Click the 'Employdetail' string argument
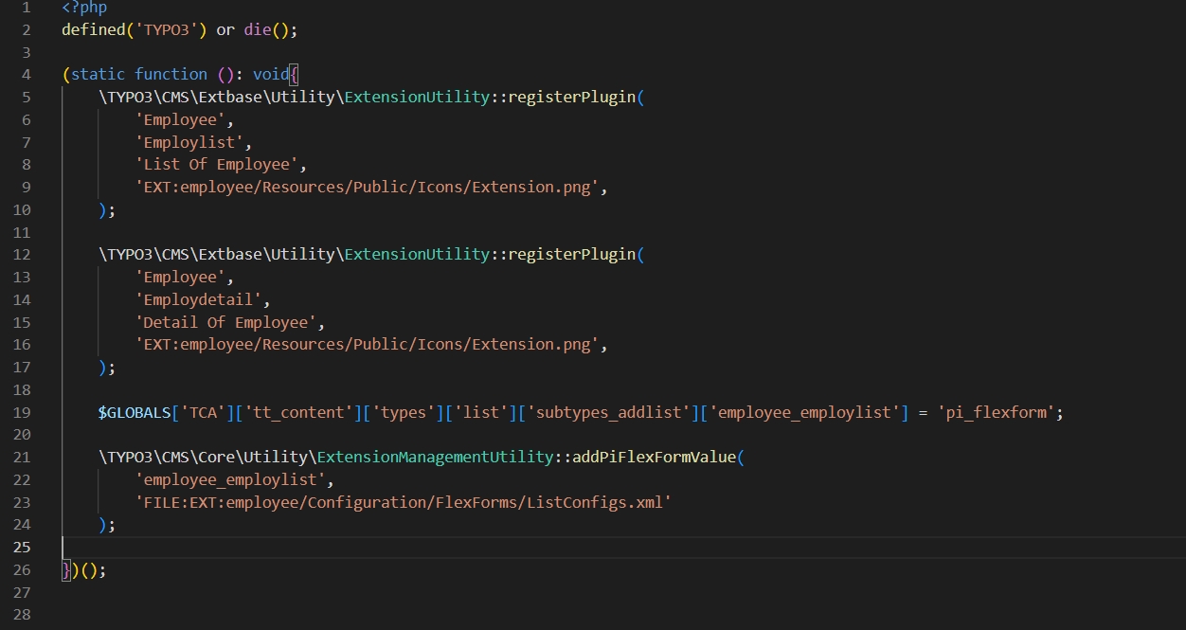This screenshot has width=1186, height=630. [x=203, y=299]
